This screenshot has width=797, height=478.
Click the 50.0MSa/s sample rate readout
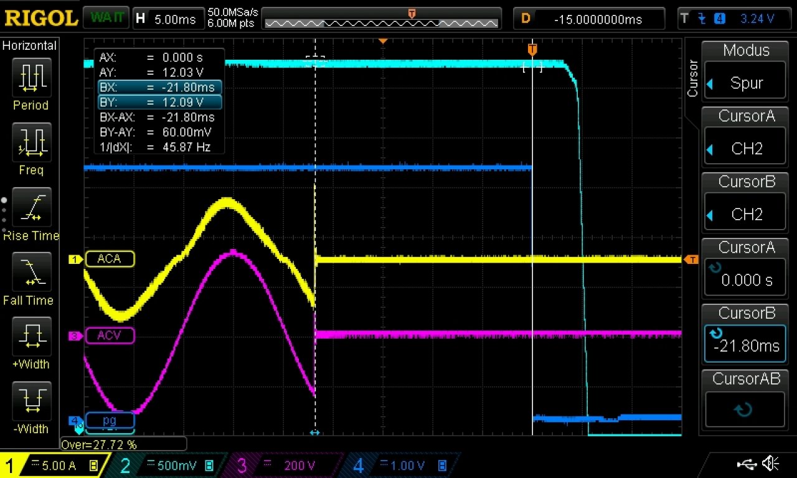point(233,12)
